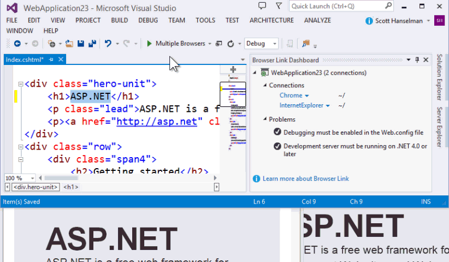Click the Save disk icon
Image resolution: width=449 pixels, height=262 pixels.
(81, 44)
